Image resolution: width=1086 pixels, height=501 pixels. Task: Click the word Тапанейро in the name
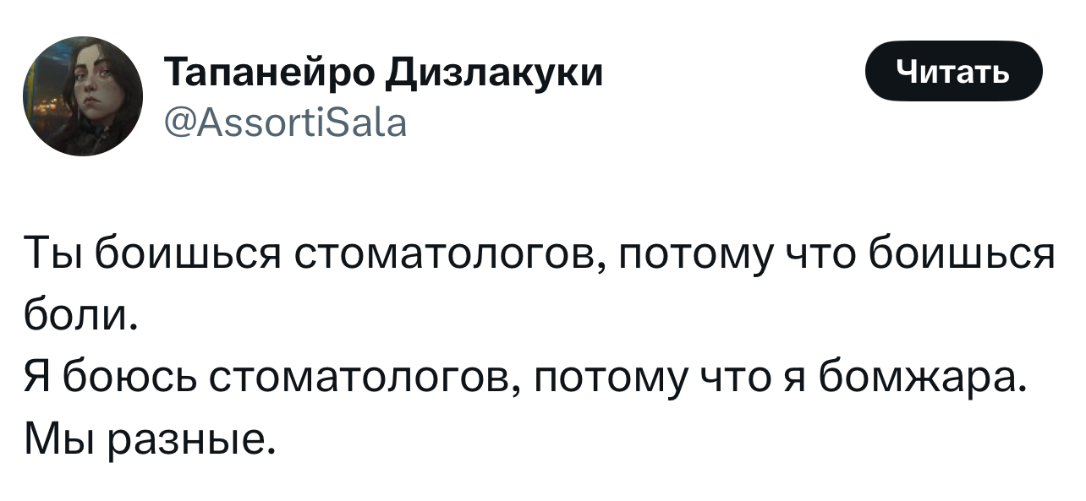click(269, 73)
